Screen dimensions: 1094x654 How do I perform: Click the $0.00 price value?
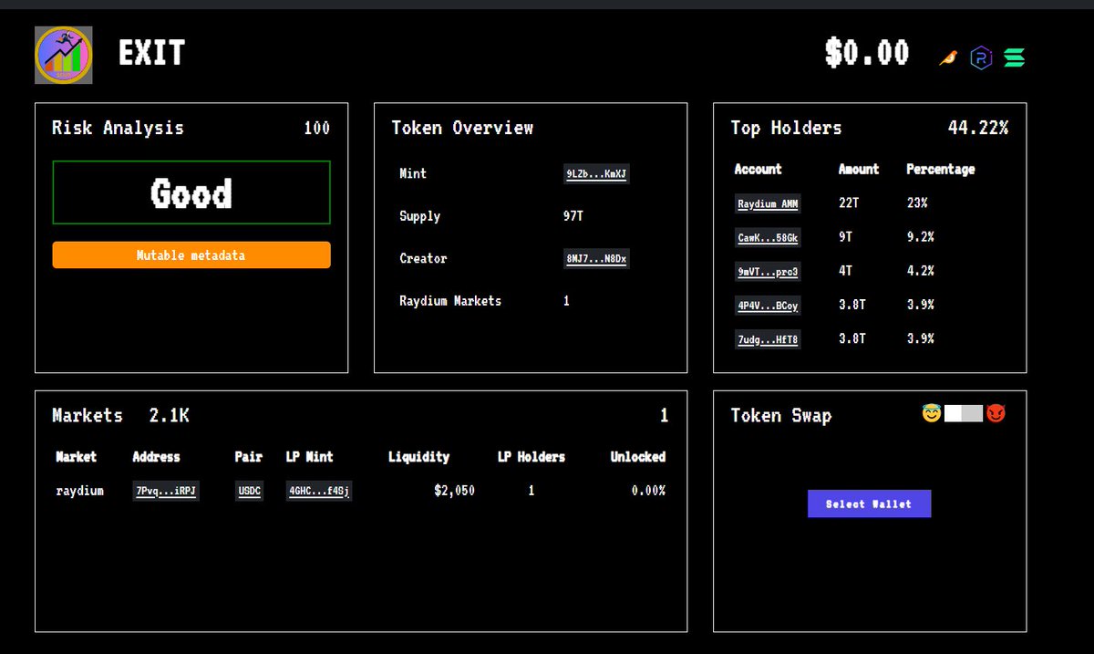click(x=867, y=53)
